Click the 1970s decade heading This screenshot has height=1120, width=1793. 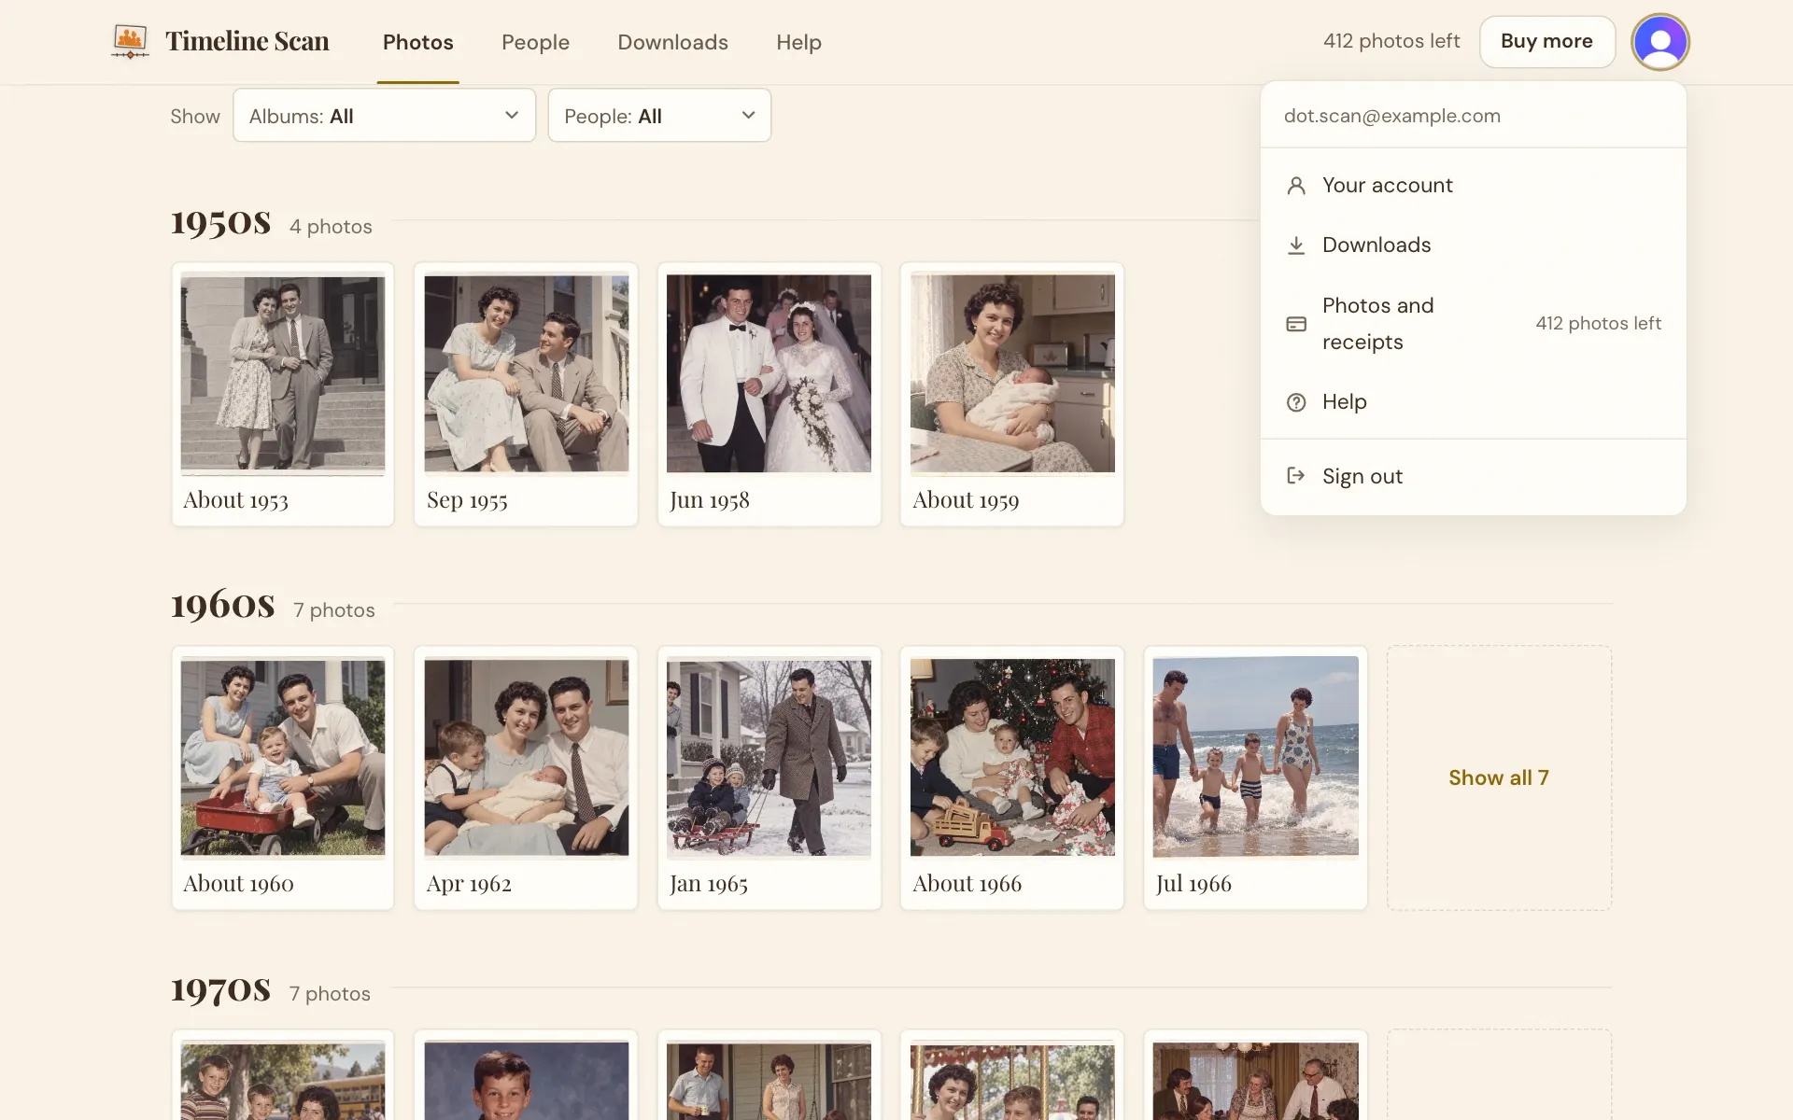220,989
